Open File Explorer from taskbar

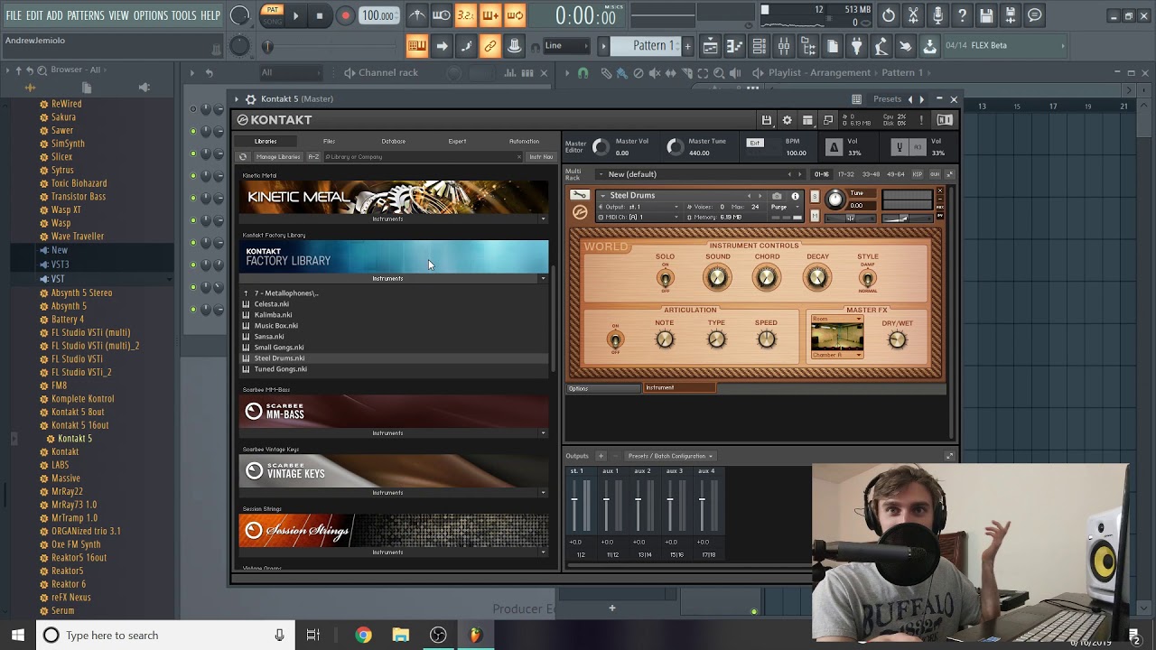(x=401, y=636)
